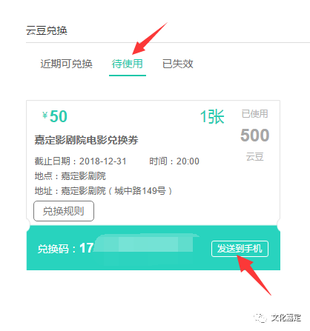The height and width of the screenshot is (331, 310).
Task: Click the 截止日期 2018-12-31 text
Action: tap(81, 161)
